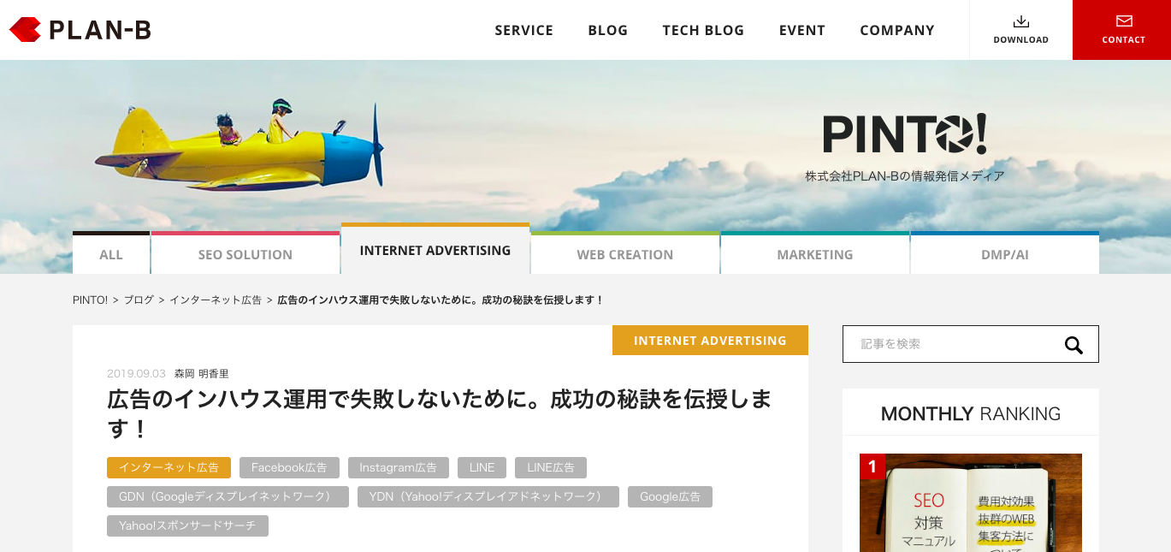Click the Google広告 tag
Viewport: 1171px width, 552px height.
(670, 496)
